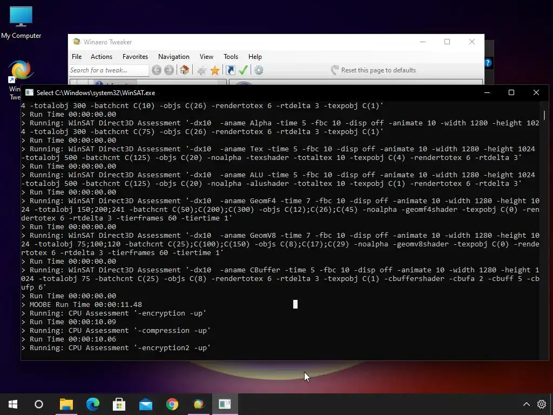Select the My Computer desktop icon
Screen dimensions: 553x415
21,22
